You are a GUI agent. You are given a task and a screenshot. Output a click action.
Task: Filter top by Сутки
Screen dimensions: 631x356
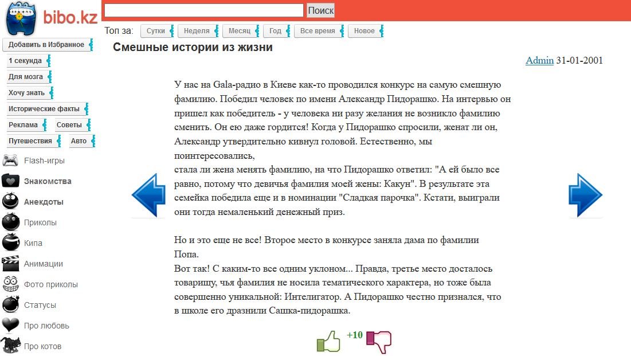[x=156, y=31]
